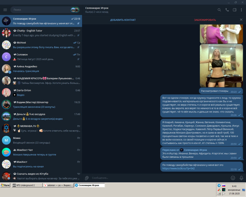Attach a file with paperclip icon
This screenshot has height=197, width=246.
87,178
